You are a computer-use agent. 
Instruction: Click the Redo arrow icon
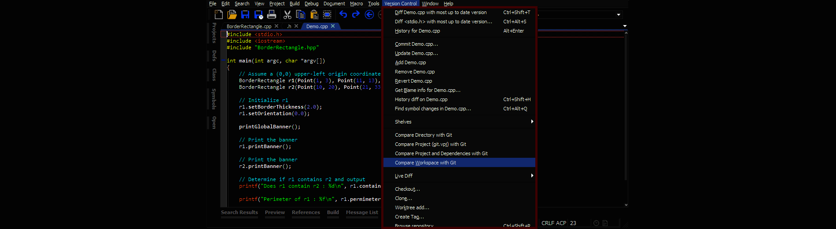(356, 15)
